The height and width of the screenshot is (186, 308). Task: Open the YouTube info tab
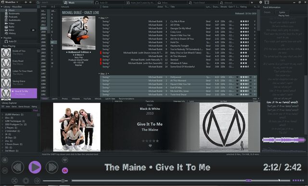point(87,99)
